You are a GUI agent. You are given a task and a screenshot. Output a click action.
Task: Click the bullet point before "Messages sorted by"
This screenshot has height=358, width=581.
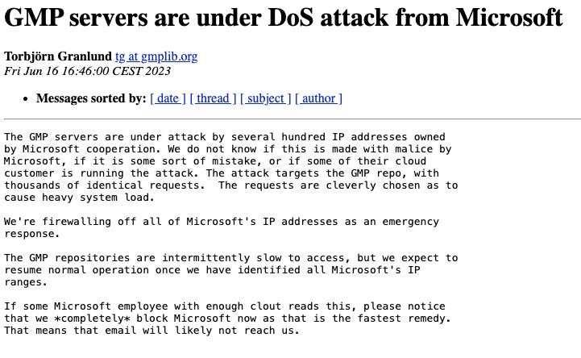27,98
